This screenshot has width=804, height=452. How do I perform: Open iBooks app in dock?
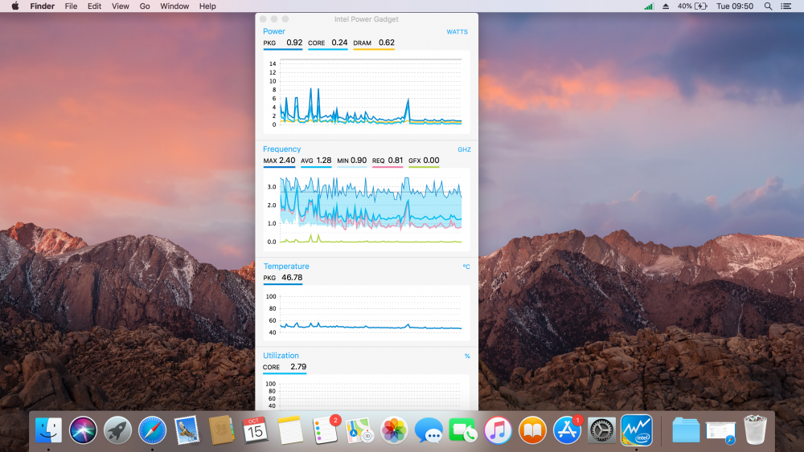(x=532, y=430)
